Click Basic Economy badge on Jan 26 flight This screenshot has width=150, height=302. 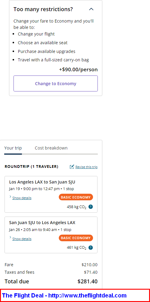[x=76, y=238]
